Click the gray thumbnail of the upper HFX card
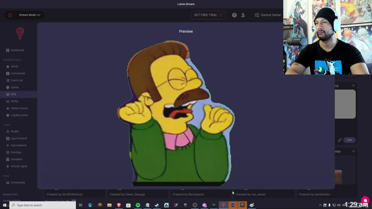The image size is (372, 209). coord(345,104)
